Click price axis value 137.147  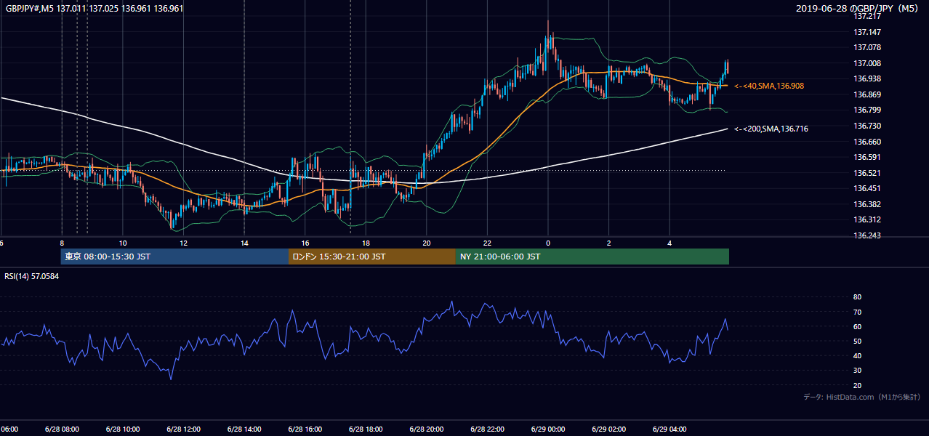coord(867,32)
